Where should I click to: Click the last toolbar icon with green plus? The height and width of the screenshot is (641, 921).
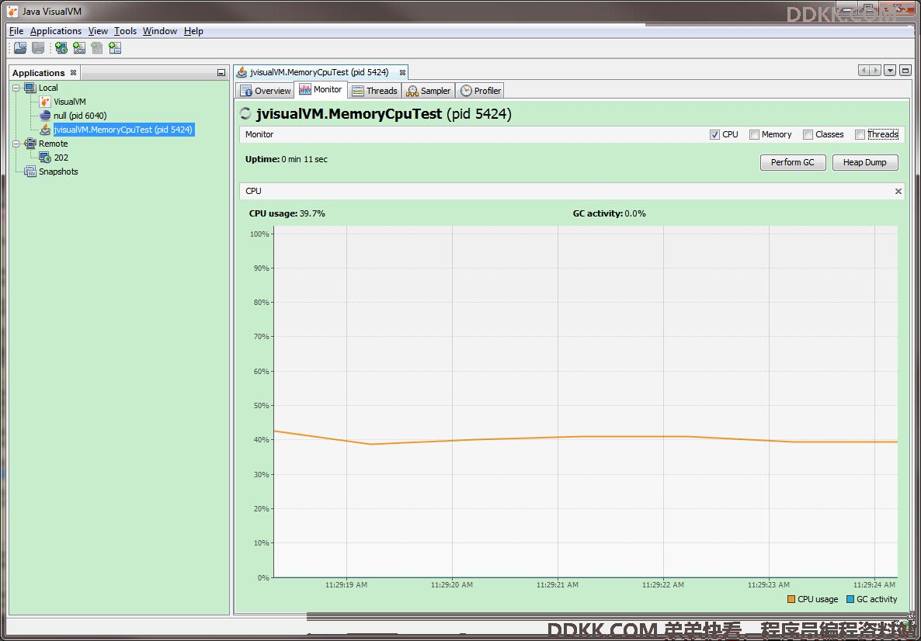tap(115, 48)
